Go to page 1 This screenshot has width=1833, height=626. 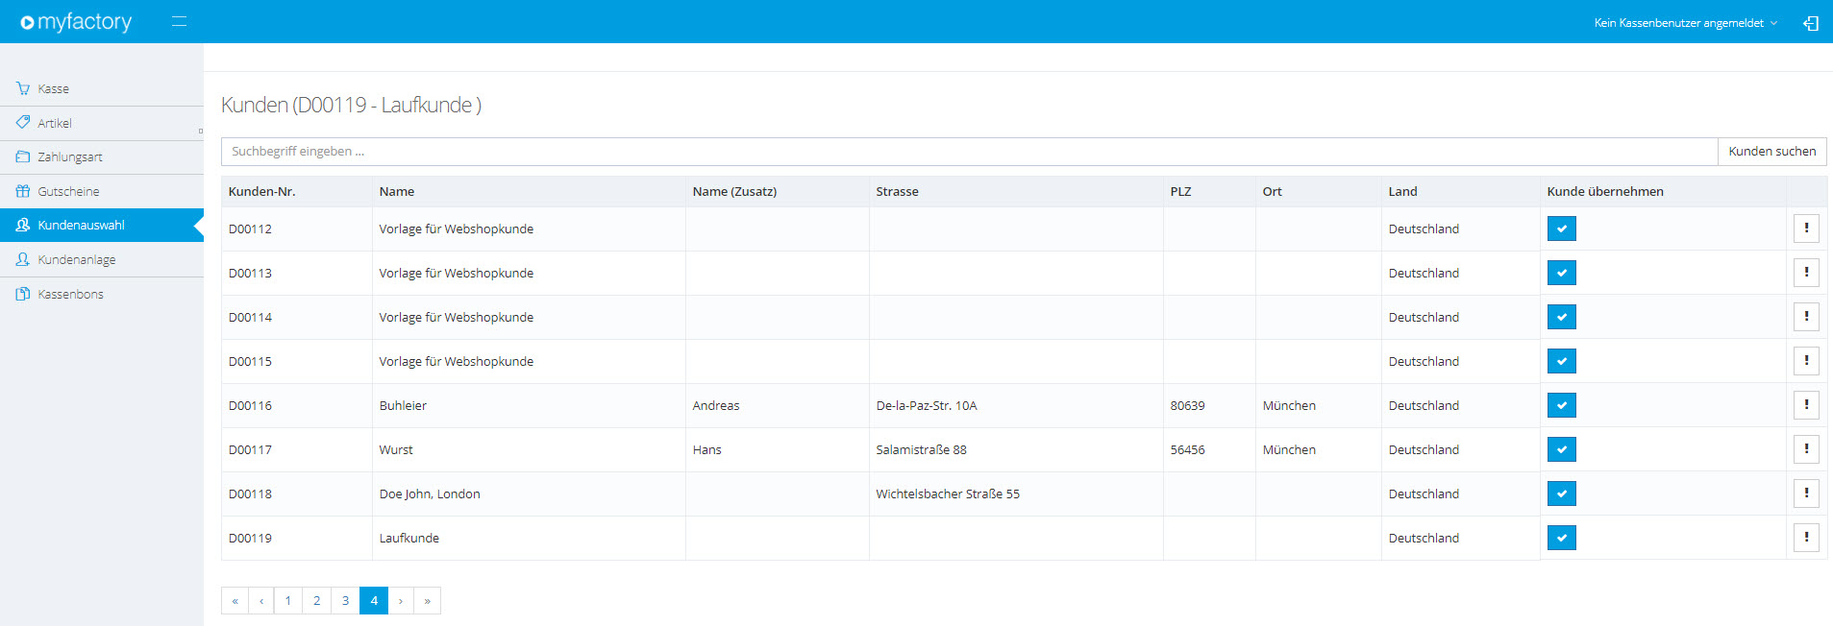[287, 601]
